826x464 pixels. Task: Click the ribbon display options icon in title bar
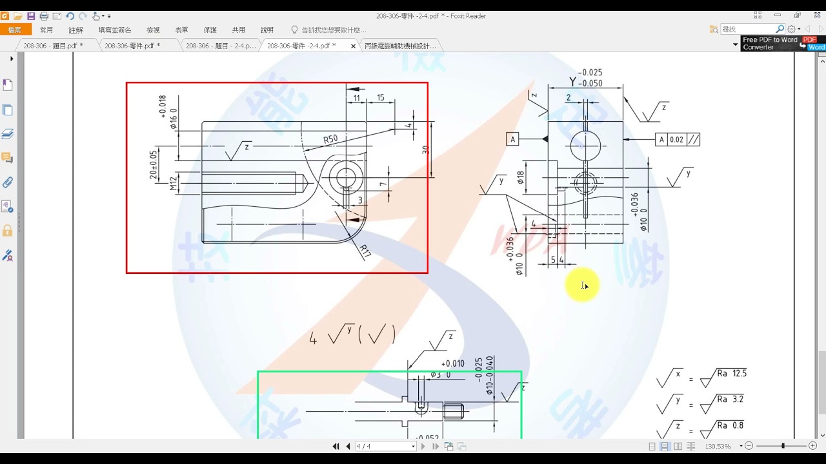pyautogui.click(x=758, y=15)
